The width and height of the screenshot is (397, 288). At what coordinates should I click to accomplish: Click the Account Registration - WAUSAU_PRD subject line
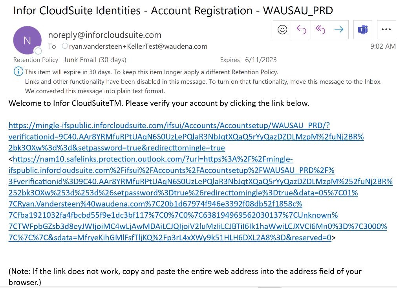(173, 11)
